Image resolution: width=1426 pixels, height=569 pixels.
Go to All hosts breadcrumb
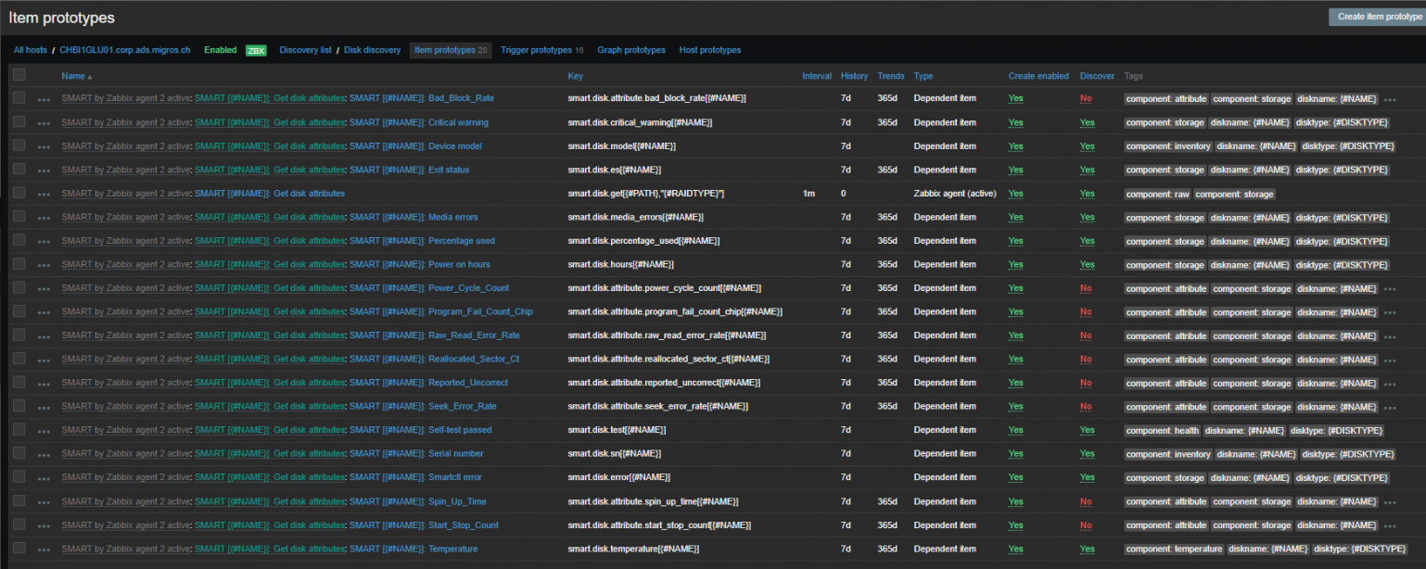point(30,50)
